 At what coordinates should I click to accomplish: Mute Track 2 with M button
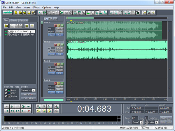pos(62,45)
